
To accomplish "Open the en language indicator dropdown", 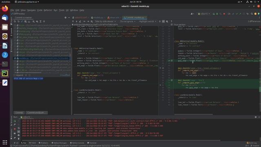I will [x=240, y=2].
